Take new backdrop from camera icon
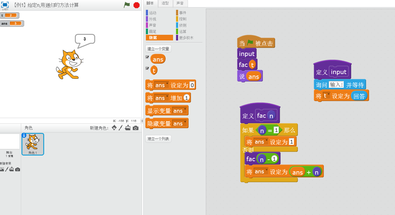 18,170
